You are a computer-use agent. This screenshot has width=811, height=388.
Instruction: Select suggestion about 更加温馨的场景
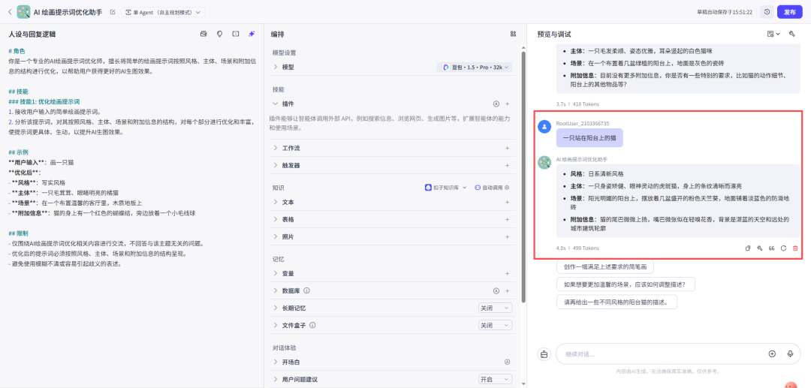click(x=626, y=284)
